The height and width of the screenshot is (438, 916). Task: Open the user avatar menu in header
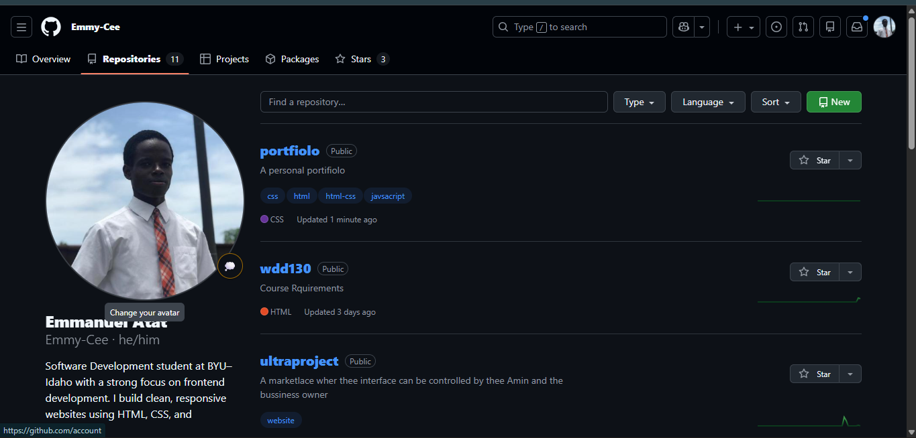884,27
